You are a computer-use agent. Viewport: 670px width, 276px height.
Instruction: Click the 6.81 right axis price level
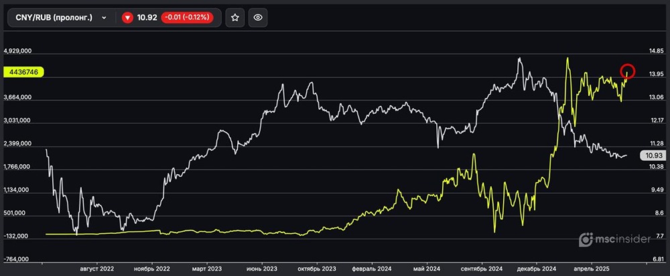[x=649, y=259]
